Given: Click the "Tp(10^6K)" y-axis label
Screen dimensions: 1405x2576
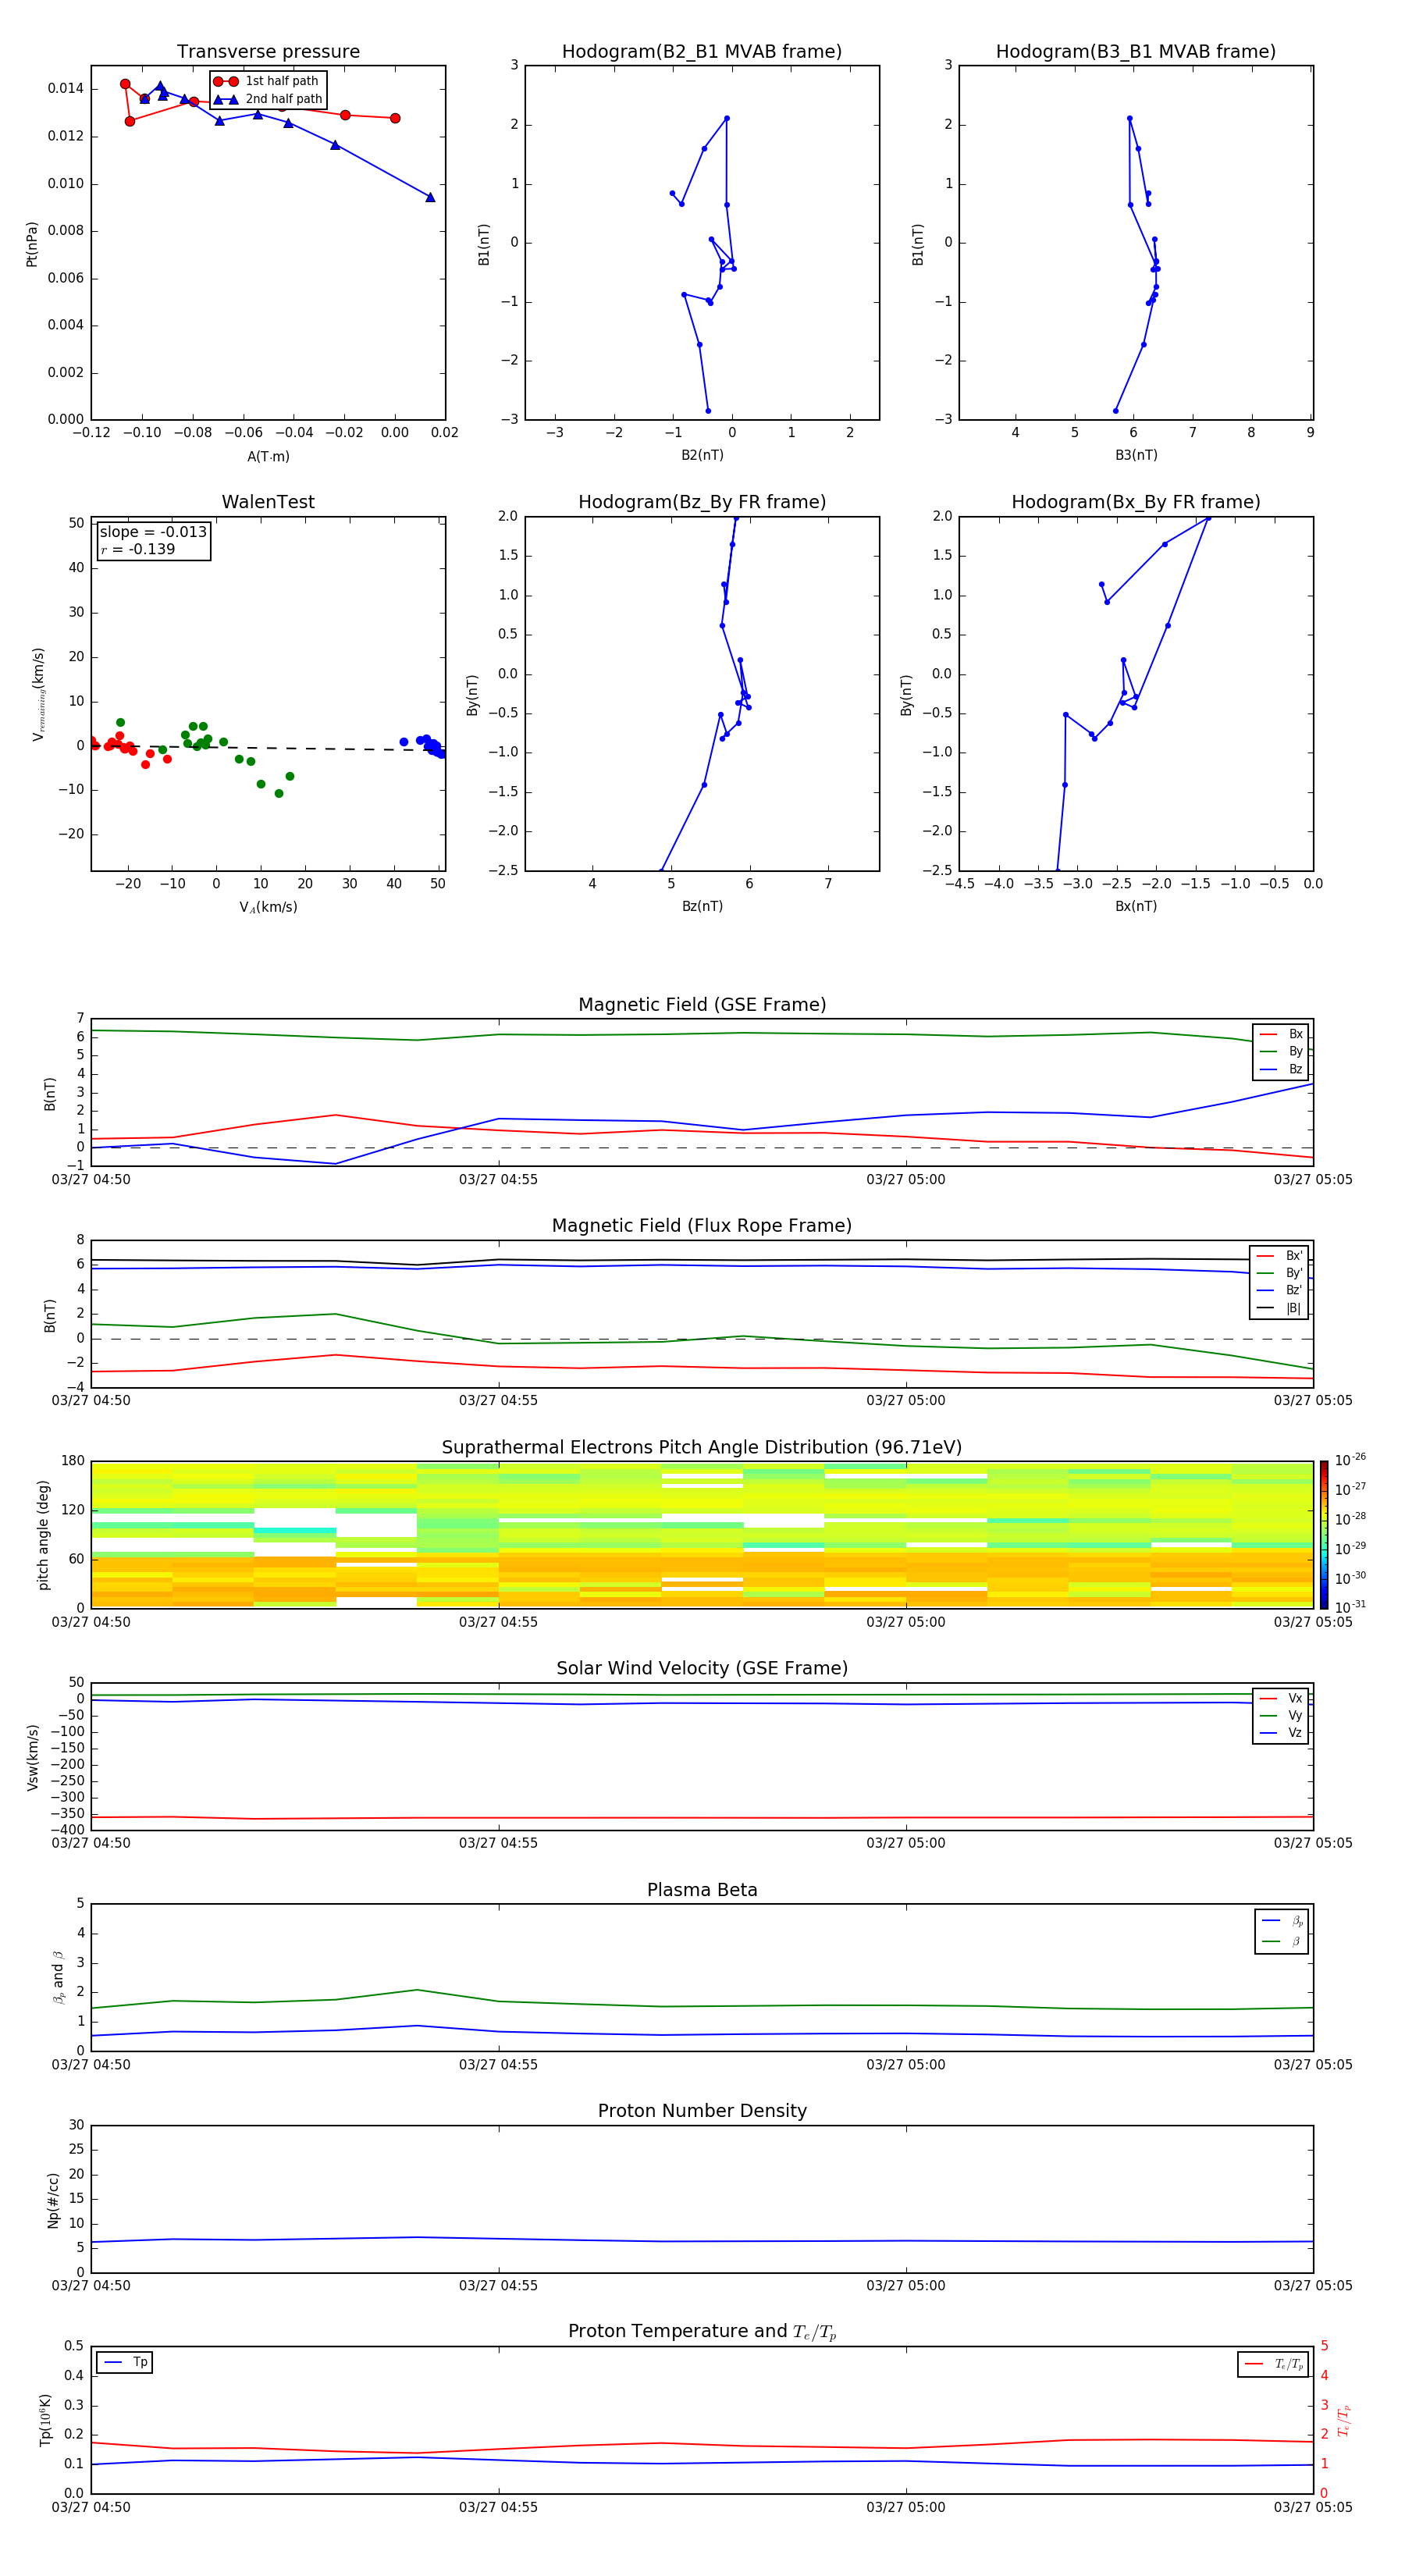Looking at the screenshot, I should (45, 2420).
